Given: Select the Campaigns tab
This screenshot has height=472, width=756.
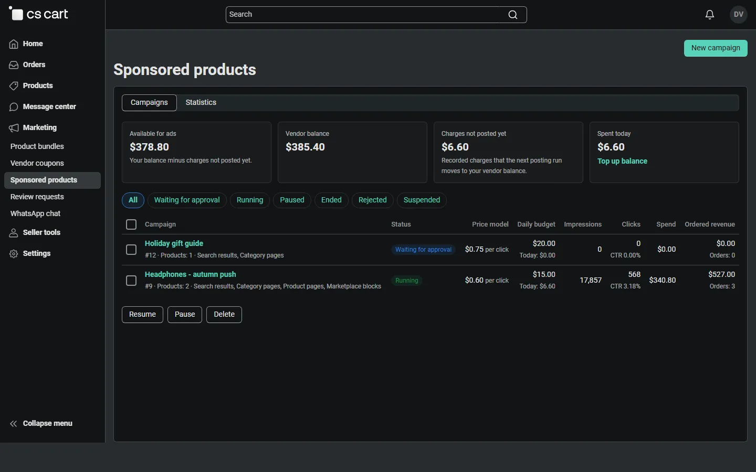Looking at the screenshot, I should pos(149,103).
